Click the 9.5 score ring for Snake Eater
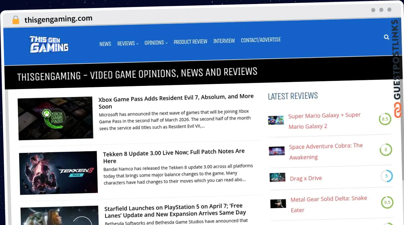The height and width of the screenshot is (225, 404). 387,203
